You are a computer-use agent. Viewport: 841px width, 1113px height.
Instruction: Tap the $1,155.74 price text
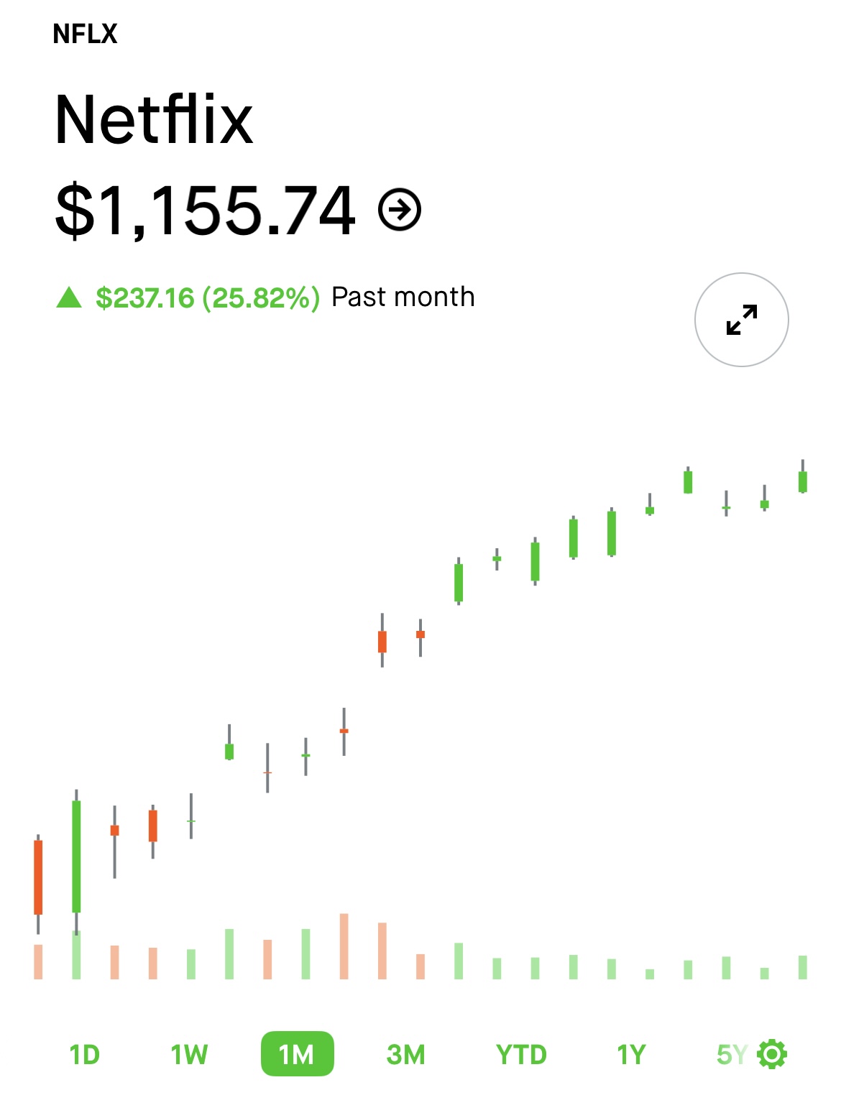click(x=206, y=210)
